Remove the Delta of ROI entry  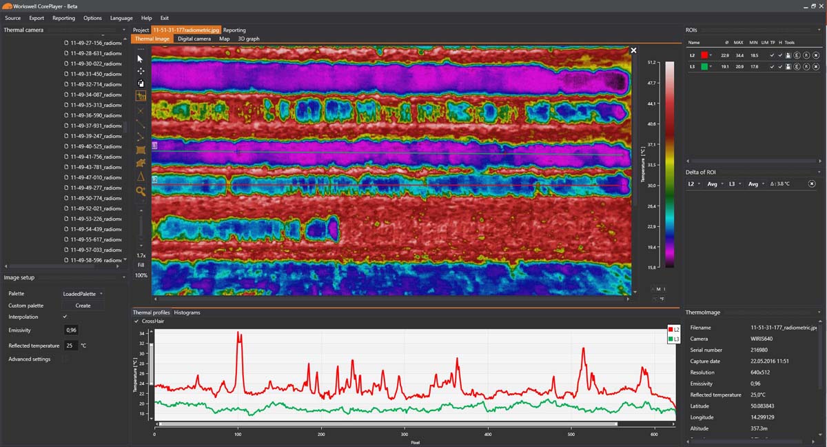[x=811, y=184]
